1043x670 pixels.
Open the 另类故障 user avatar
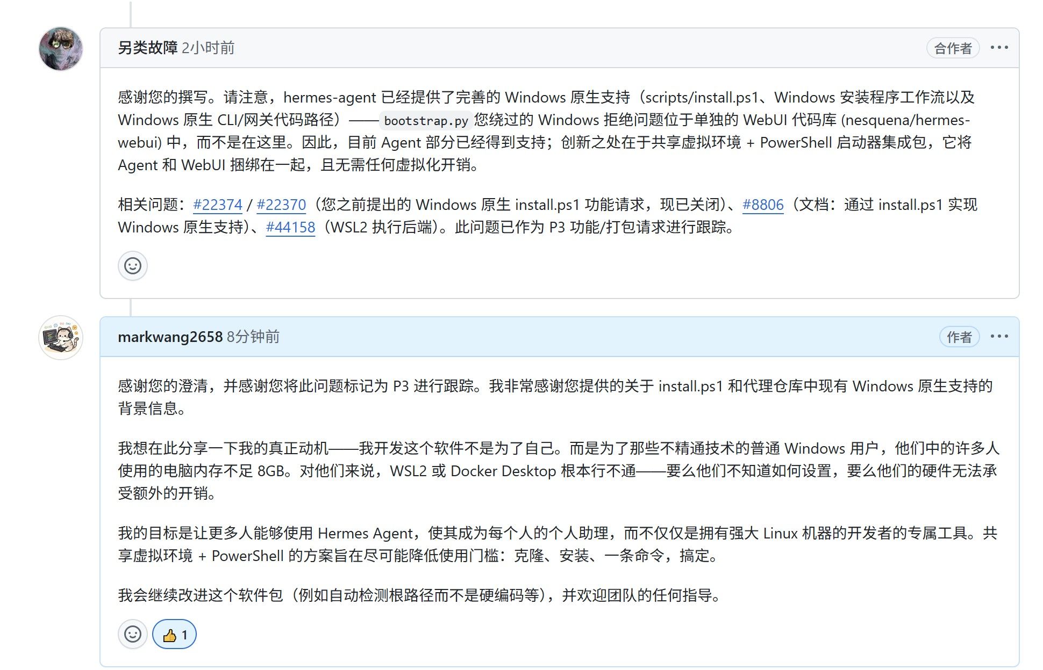[61, 49]
